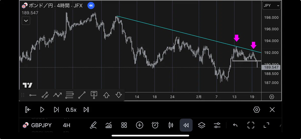Toggle fullscreen expand arrows icon
This screenshot has width=301, height=139.
point(266,125)
